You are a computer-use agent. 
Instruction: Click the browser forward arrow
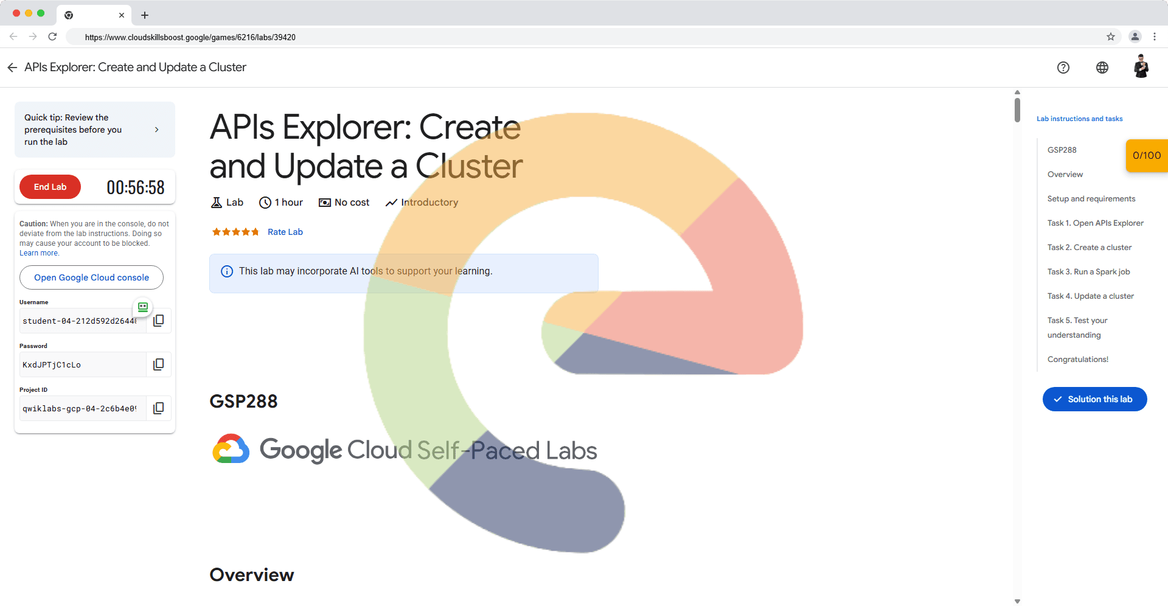(33, 37)
